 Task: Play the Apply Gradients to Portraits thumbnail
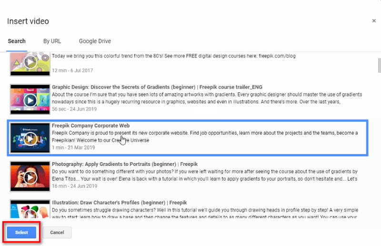click(x=30, y=176)
